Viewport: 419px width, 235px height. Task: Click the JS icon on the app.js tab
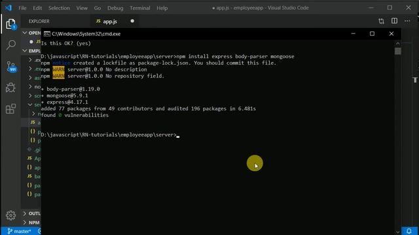point(98,21)
